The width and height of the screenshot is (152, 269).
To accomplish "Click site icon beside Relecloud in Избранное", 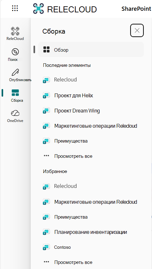I will click(x=46, y=186).
